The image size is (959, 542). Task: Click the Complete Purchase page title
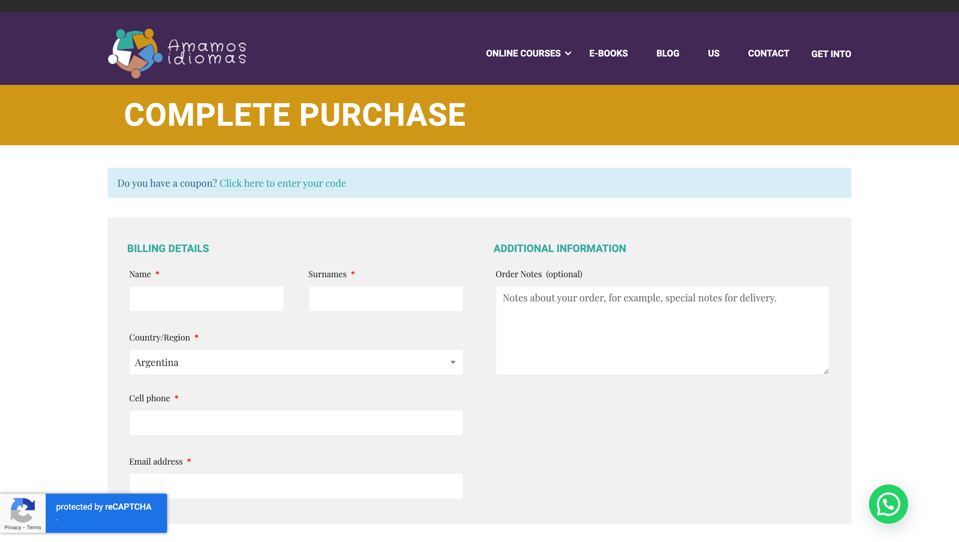(295, 115)
